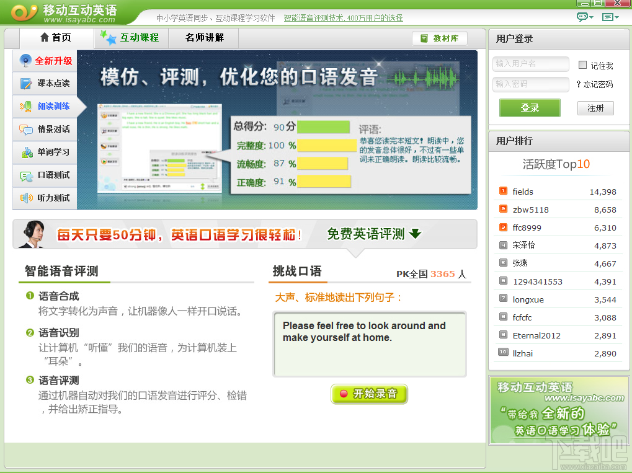The width and height of the screenshot is (632, 473).
Task: Click the headset lady avatar in banner
Action: 33,234
